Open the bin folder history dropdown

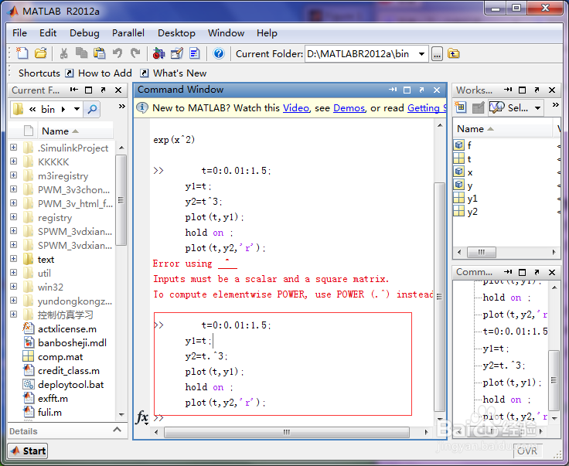coord(77,109)
